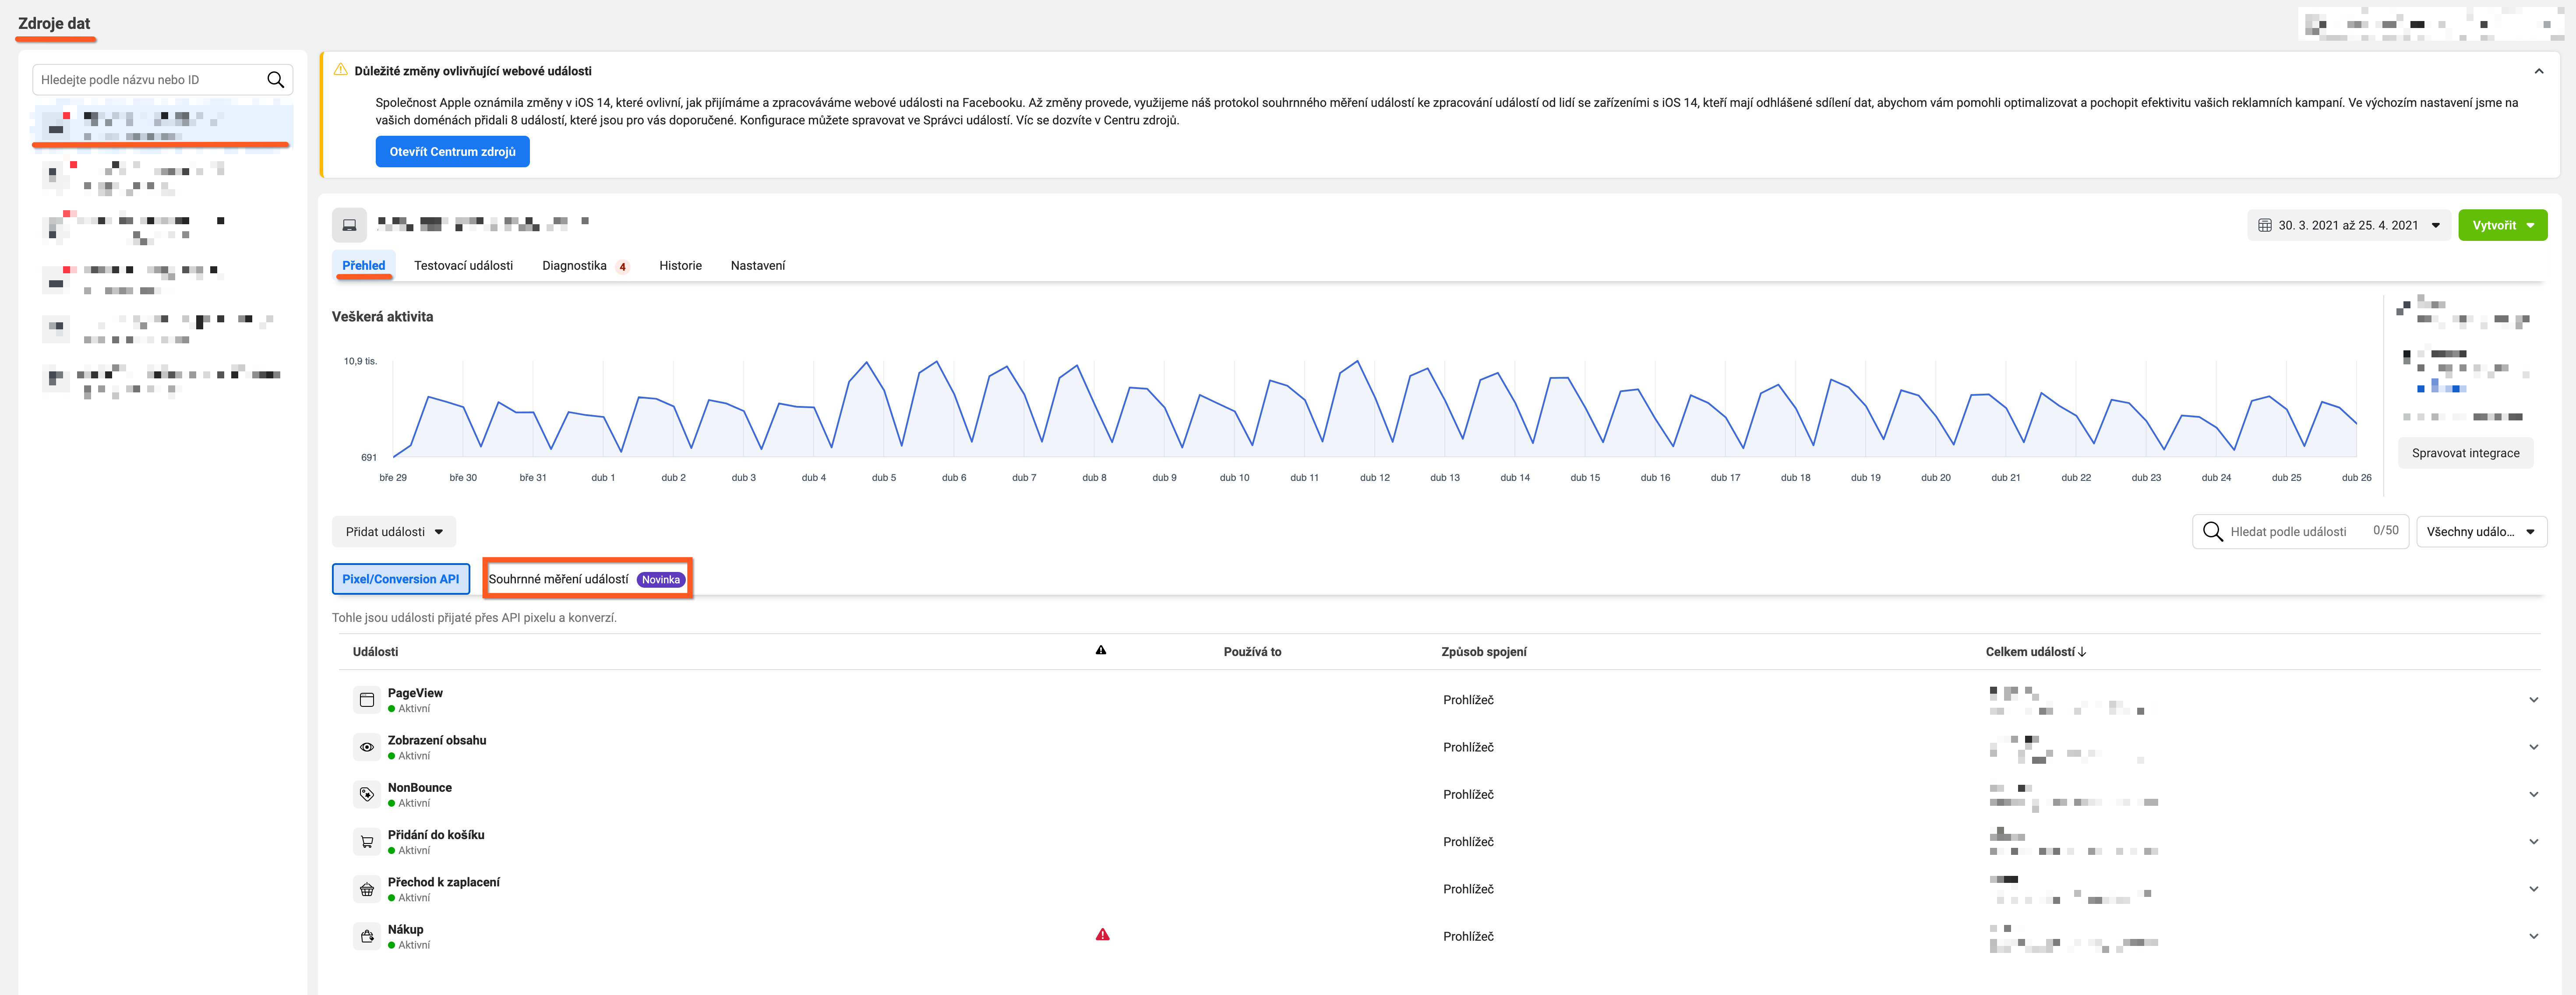Click the shopping bag icon for Nákup
This screenshot has width=2576, height=995.
tap(367, 936)
